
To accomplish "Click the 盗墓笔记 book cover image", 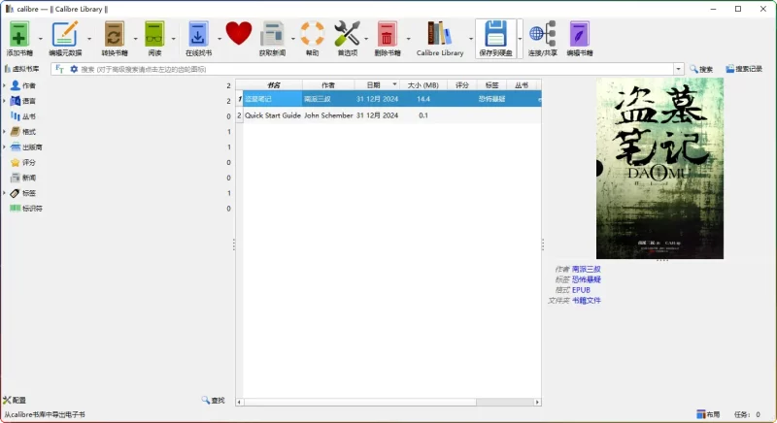I will point(659,168).
